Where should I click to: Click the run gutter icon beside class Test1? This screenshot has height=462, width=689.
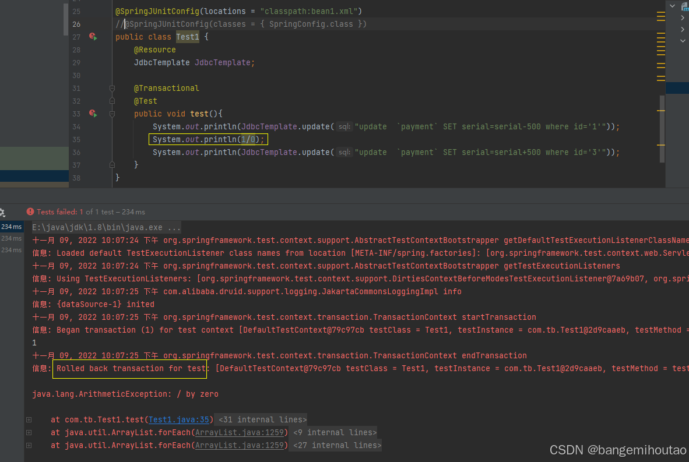pyautogui.click(x=93, y=37)
